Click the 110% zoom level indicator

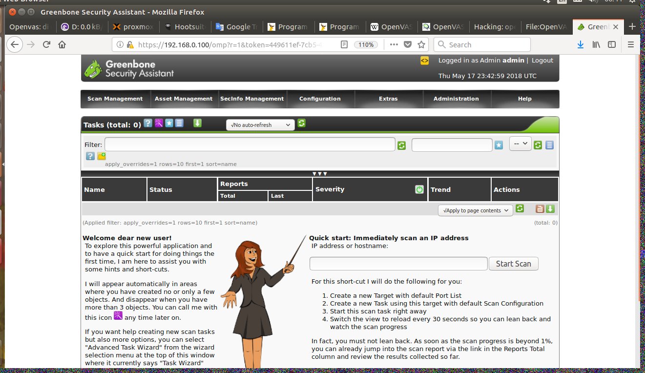pos(366,45)
